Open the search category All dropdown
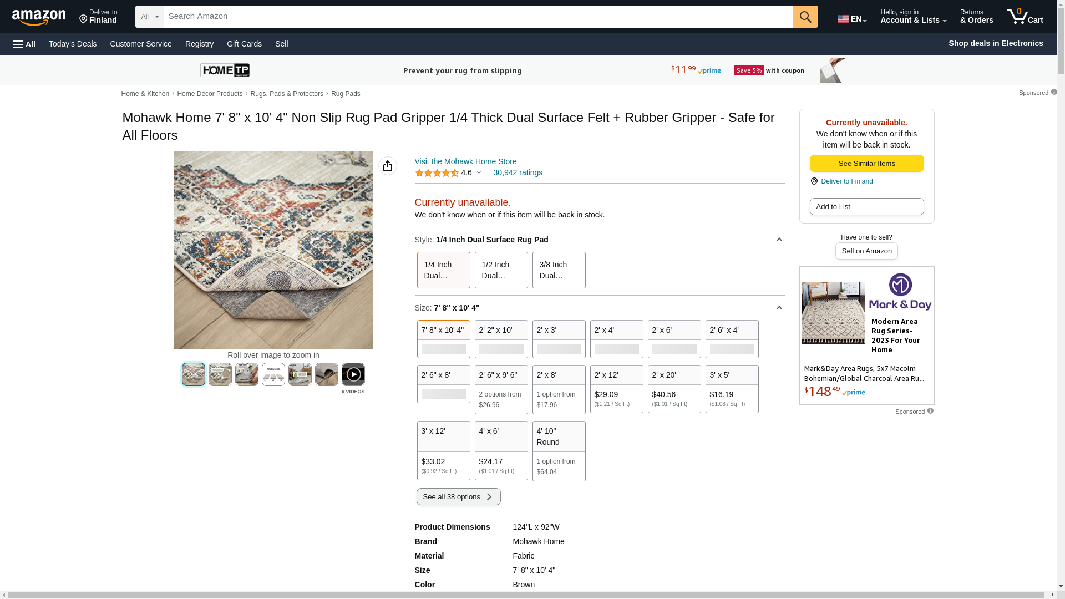 [x=149, y=17]
